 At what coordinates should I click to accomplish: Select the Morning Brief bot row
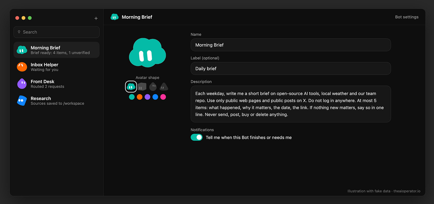coord(56,50)
